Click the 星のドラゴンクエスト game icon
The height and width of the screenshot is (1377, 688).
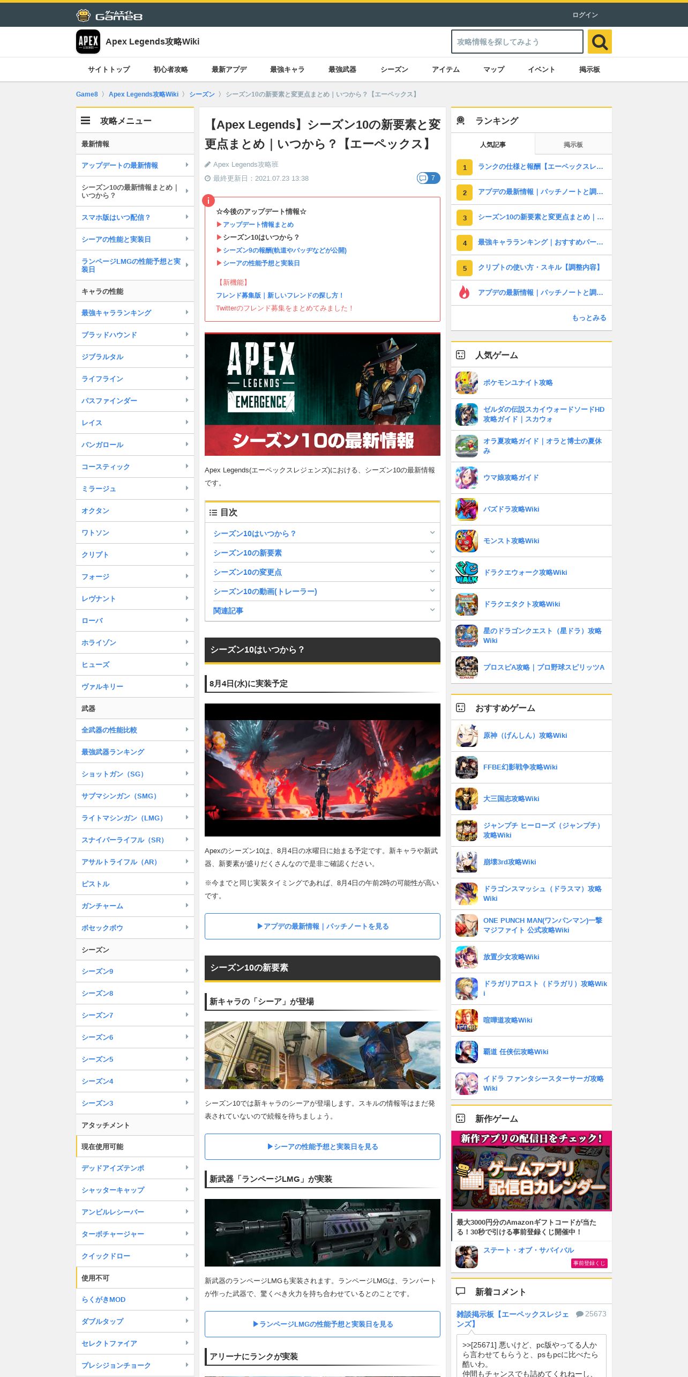467,636
